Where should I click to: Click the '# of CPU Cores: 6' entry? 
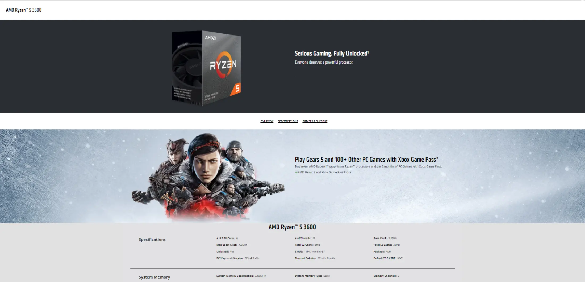point(227,238)
